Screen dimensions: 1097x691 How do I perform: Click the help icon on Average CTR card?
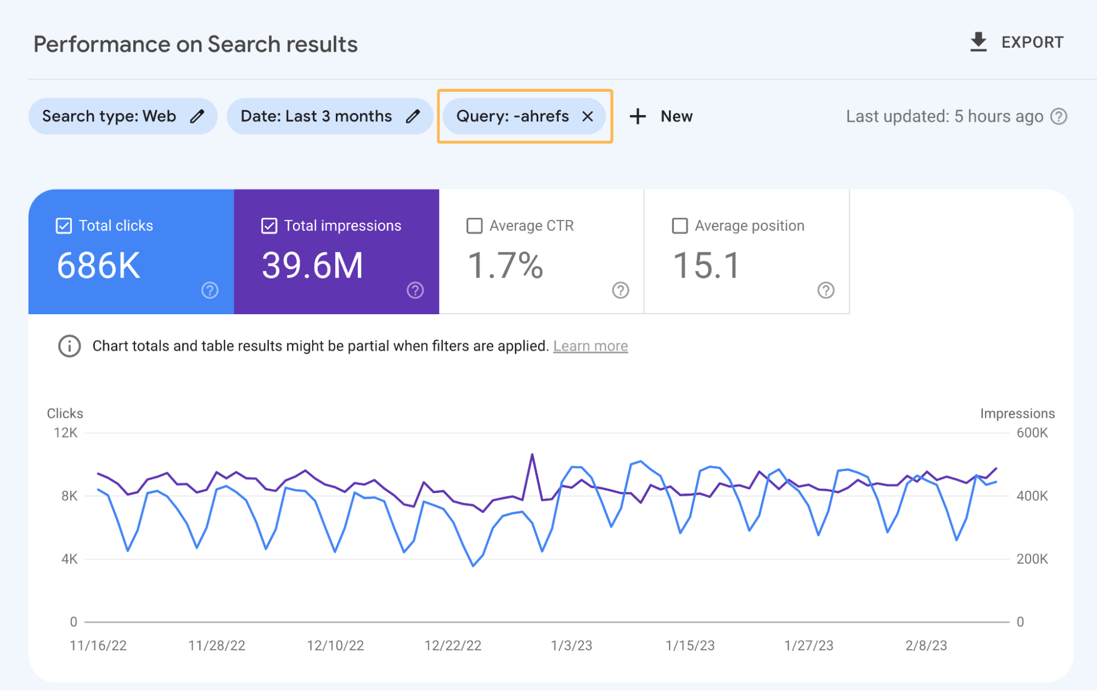620,291
